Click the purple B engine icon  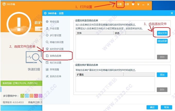tap(40, 96)
